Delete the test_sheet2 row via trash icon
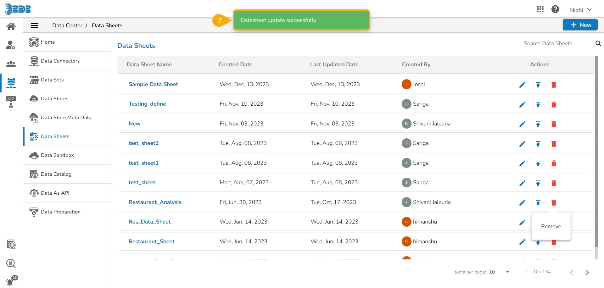 click(554, 144)
